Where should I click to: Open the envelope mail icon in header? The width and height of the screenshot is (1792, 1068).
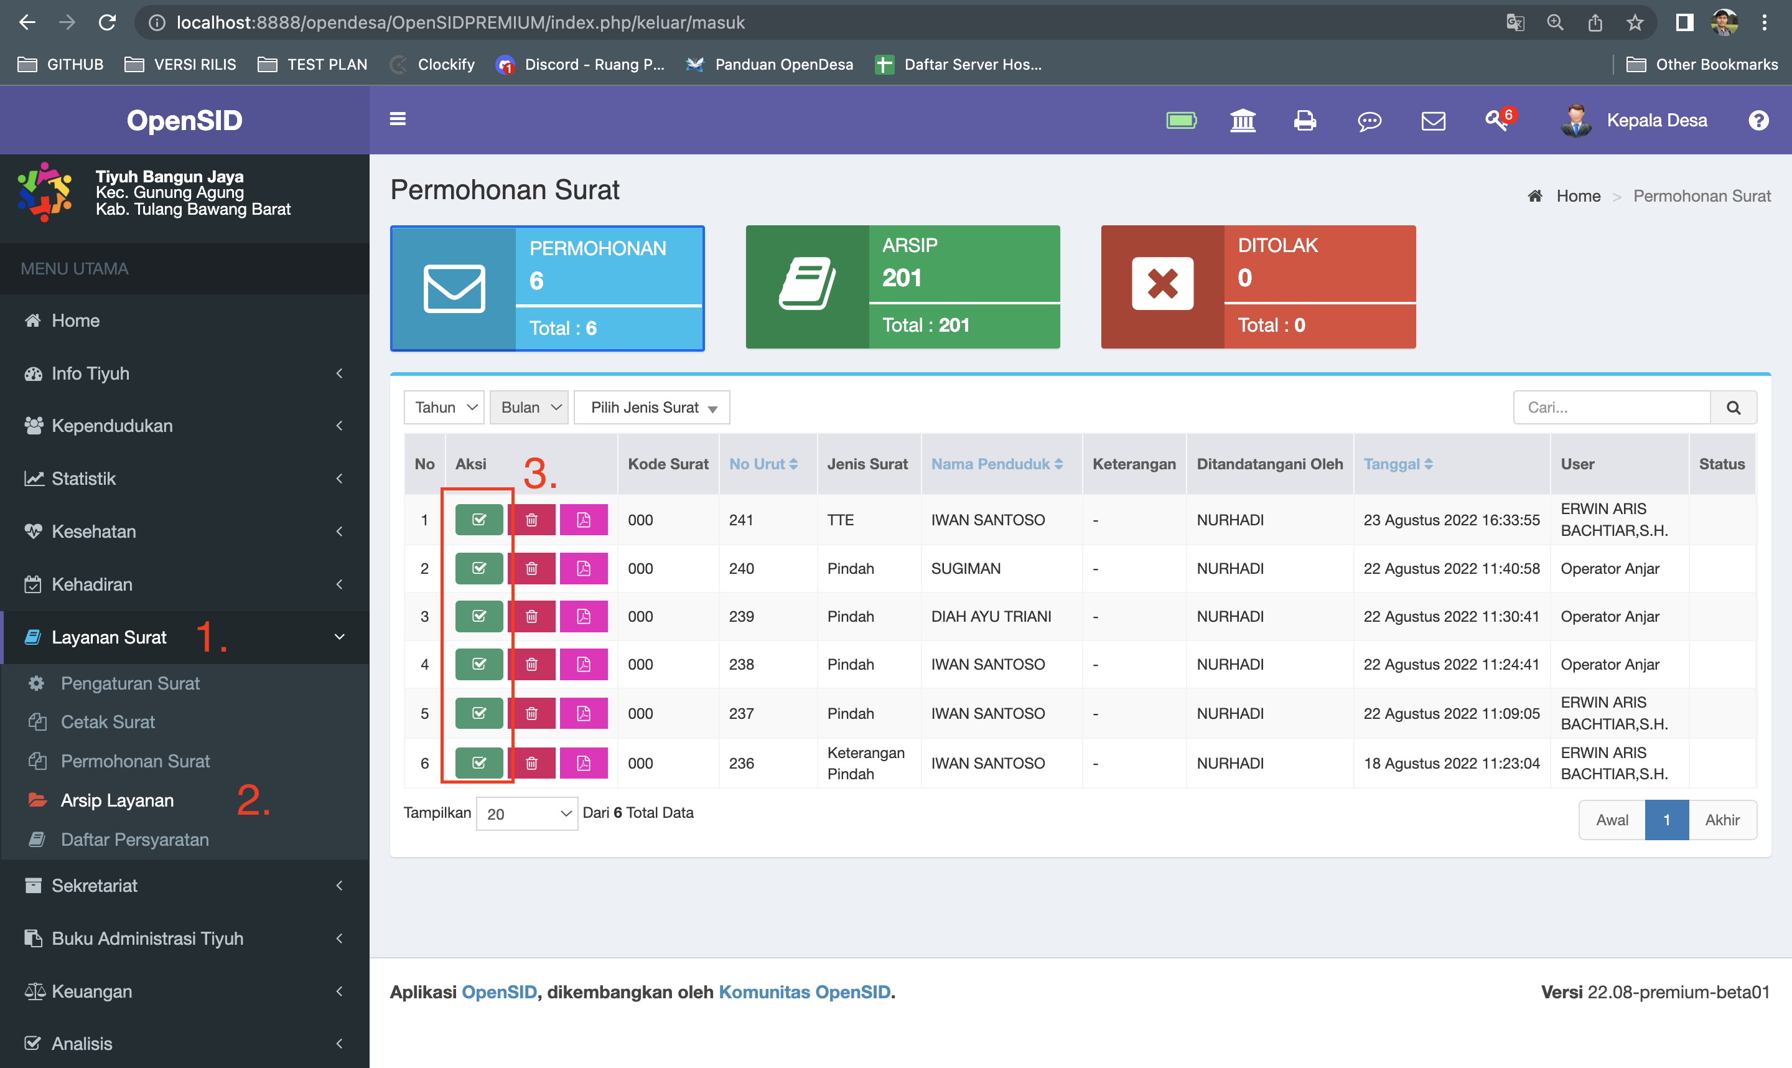tap(1433, 121)
